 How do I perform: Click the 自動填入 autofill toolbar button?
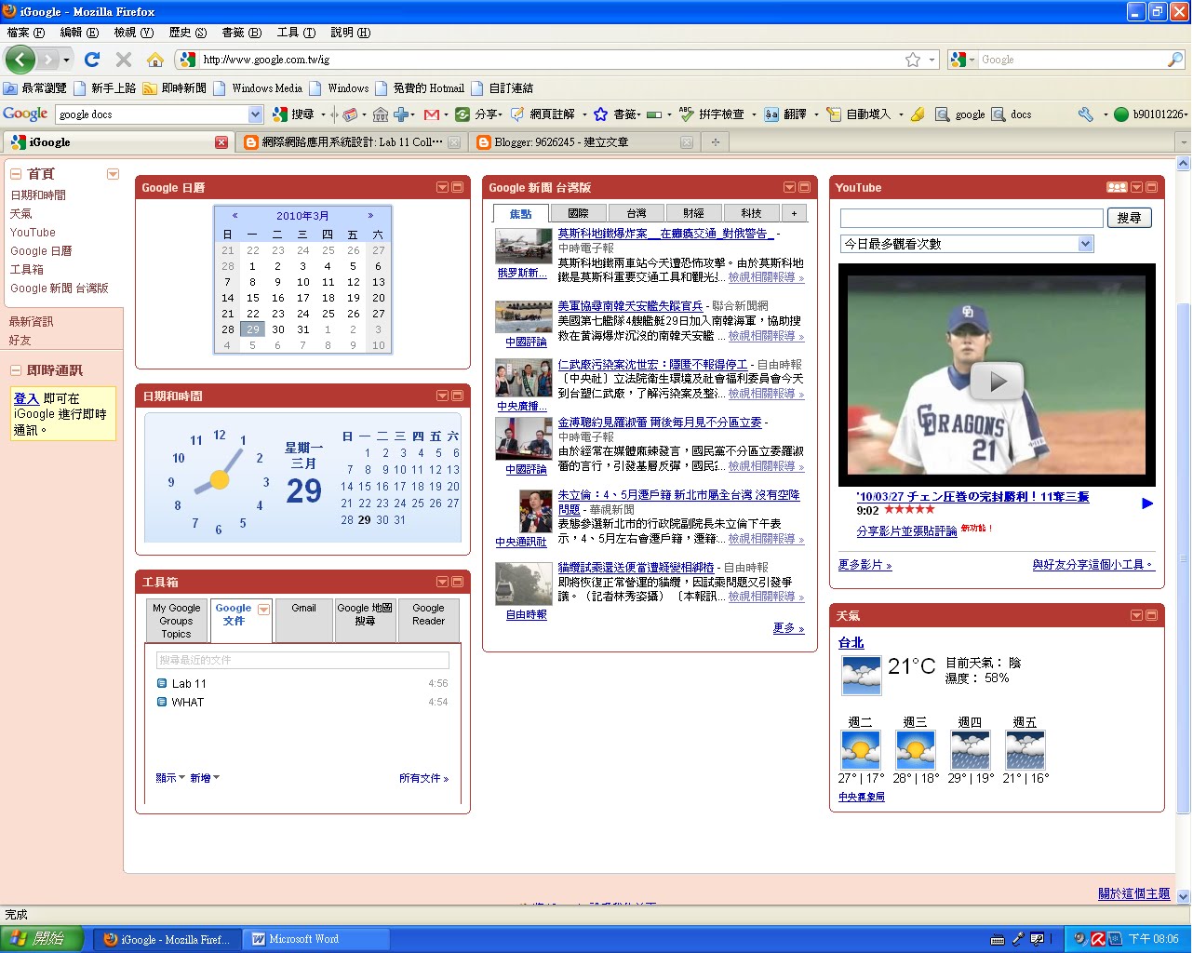860,114
